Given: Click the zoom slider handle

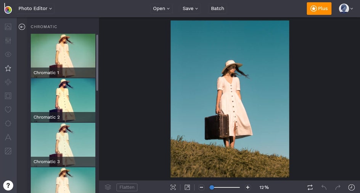Looking at the screenshot, I should [x=212, y=187].
